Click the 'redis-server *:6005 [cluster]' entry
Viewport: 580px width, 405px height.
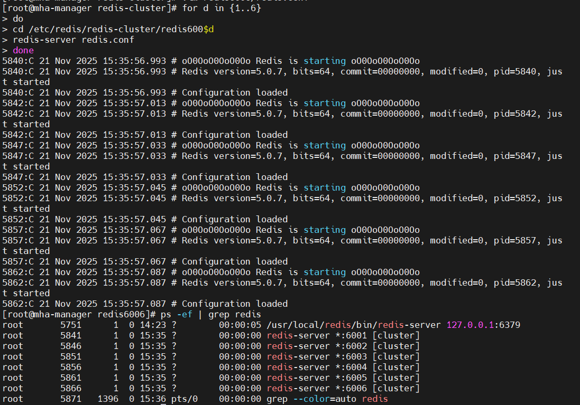tap(343, 378)
